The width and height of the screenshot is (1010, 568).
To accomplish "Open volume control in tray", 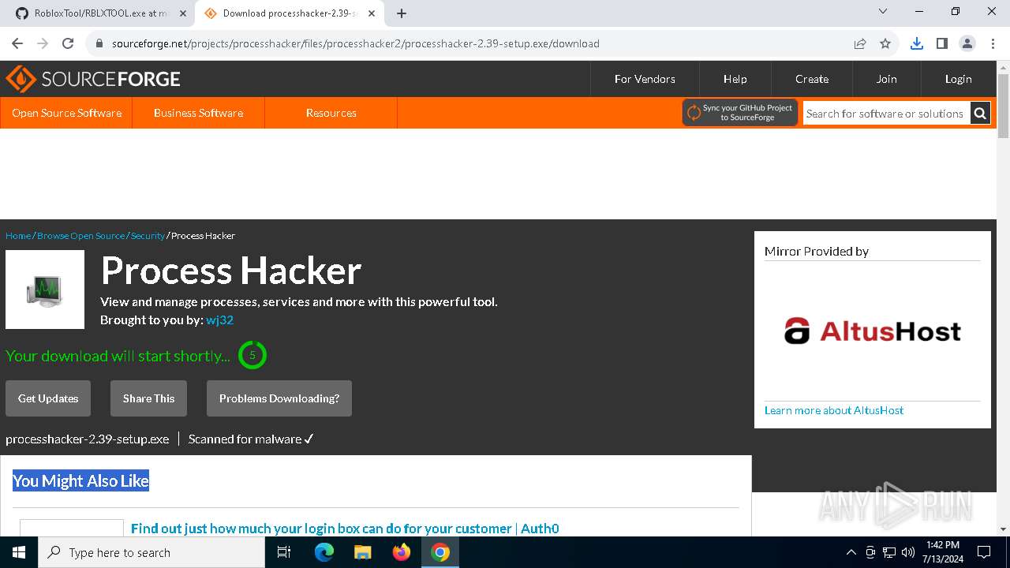I will 907,552.
